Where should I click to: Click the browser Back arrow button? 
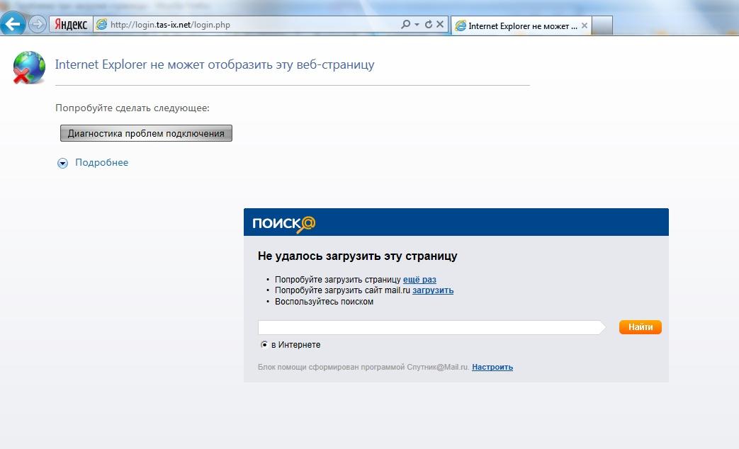coord(14,24)
